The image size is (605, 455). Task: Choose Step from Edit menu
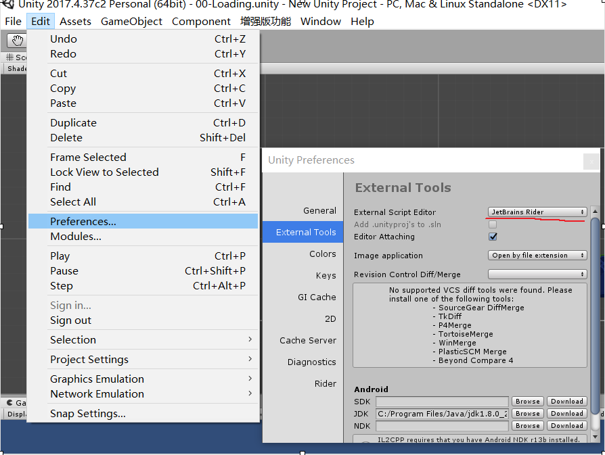click(x=143, y=286)
